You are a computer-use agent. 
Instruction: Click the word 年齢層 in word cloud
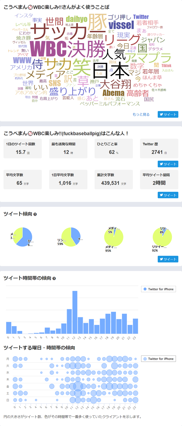point(95,36)
